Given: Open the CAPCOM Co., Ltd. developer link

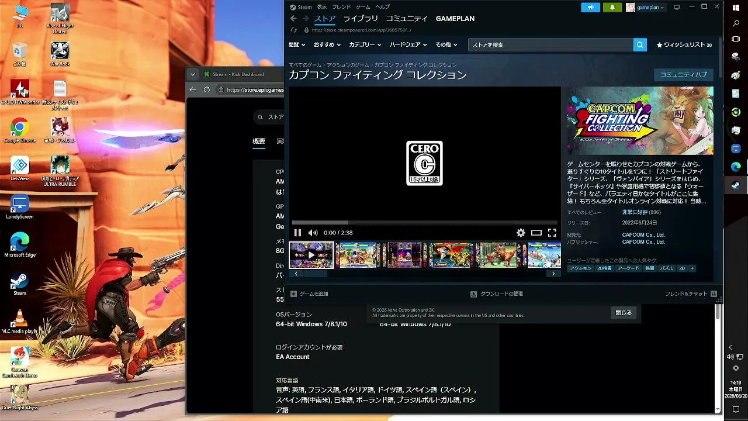Looking at the screenshot, I should pyautogui.click(x=643, y=235).
